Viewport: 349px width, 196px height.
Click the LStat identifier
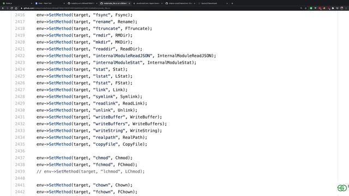point(121,76)
